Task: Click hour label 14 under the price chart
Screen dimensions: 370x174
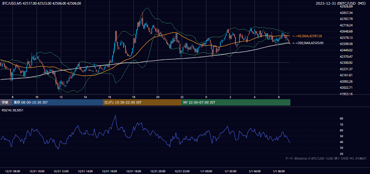Action: (x=85, y=97)
